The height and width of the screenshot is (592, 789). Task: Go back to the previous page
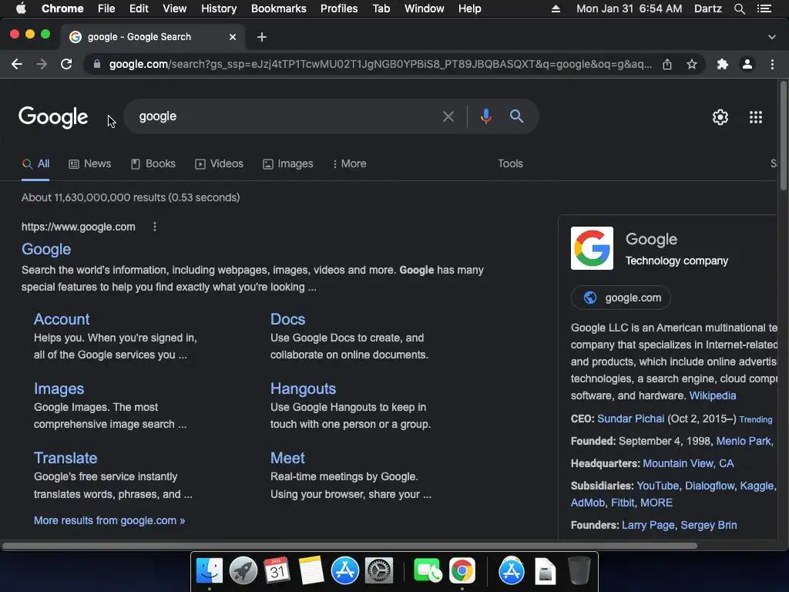[17, 64]
